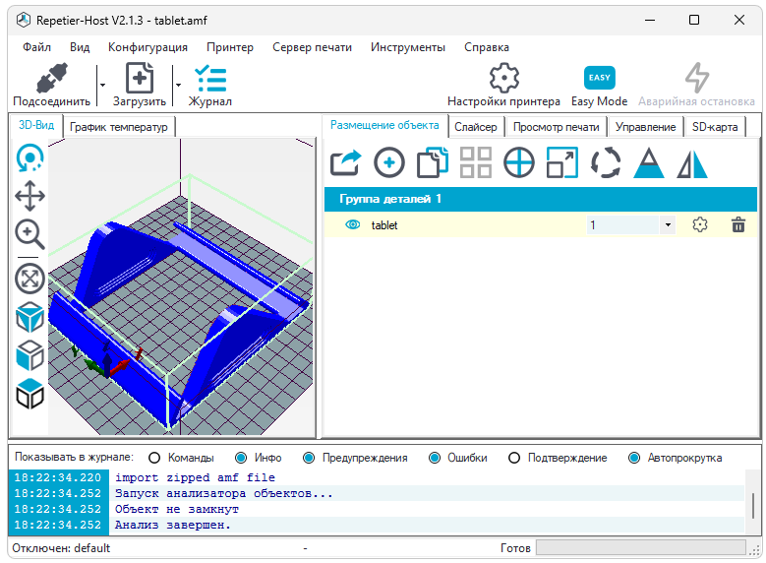Click the scale object icon

coord(562,162)
